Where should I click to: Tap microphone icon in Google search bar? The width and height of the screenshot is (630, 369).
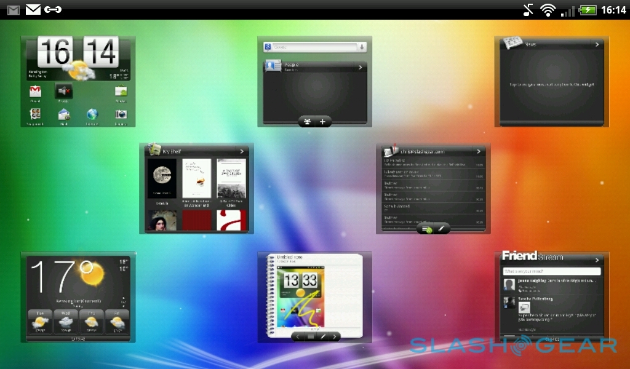pos(362,47)
